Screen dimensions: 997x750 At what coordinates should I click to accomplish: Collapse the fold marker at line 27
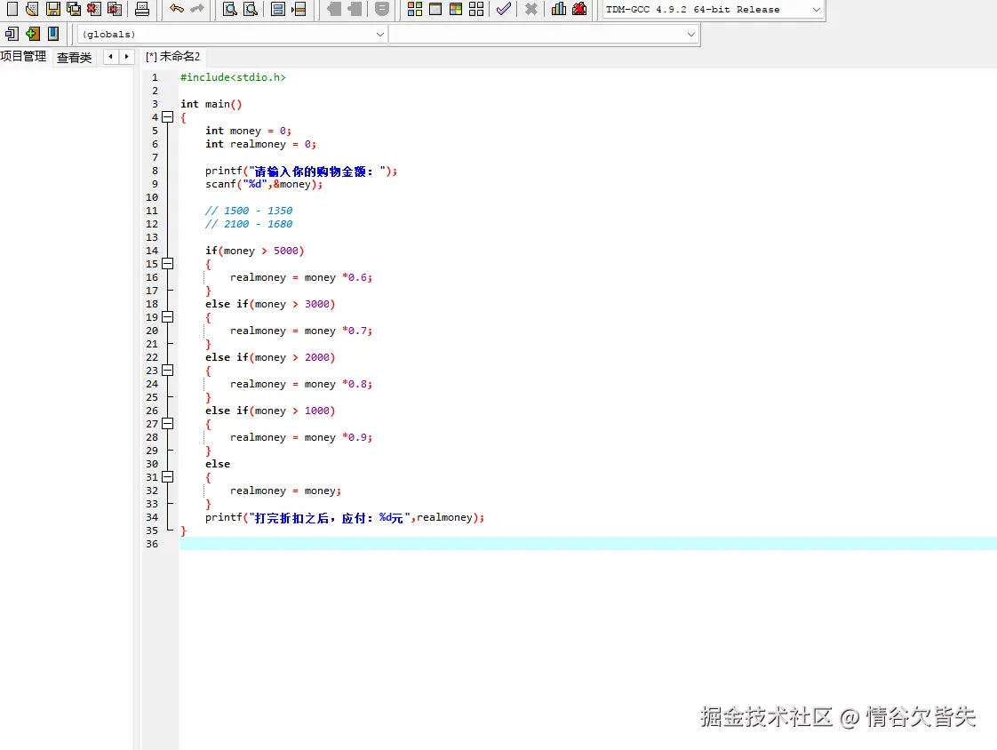click(168, 424)
